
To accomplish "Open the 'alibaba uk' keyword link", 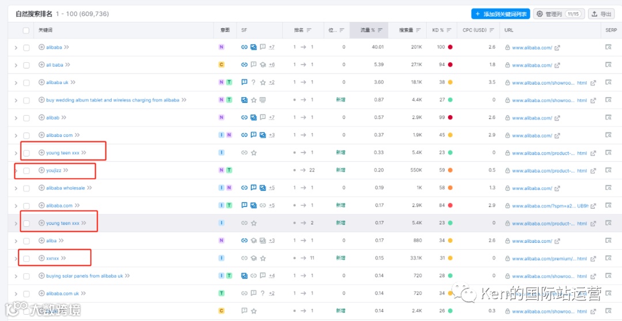I will tap(57, 82).
